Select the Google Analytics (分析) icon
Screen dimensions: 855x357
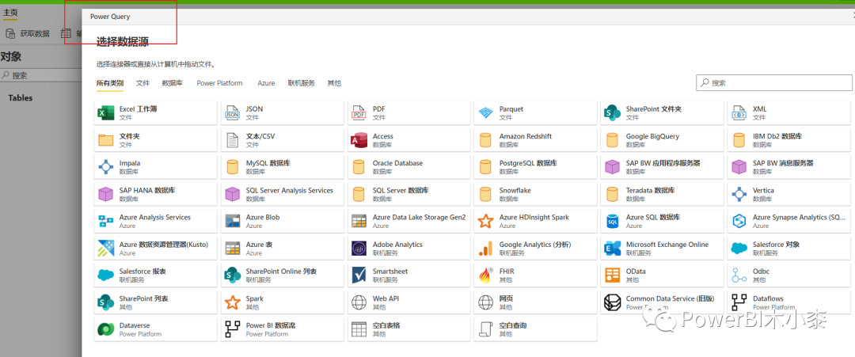(x=485, y=248)
